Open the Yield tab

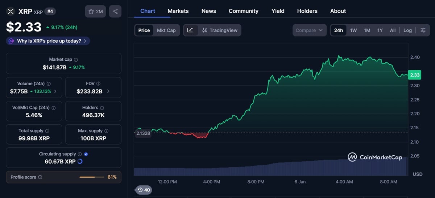[x=278, y=11]
